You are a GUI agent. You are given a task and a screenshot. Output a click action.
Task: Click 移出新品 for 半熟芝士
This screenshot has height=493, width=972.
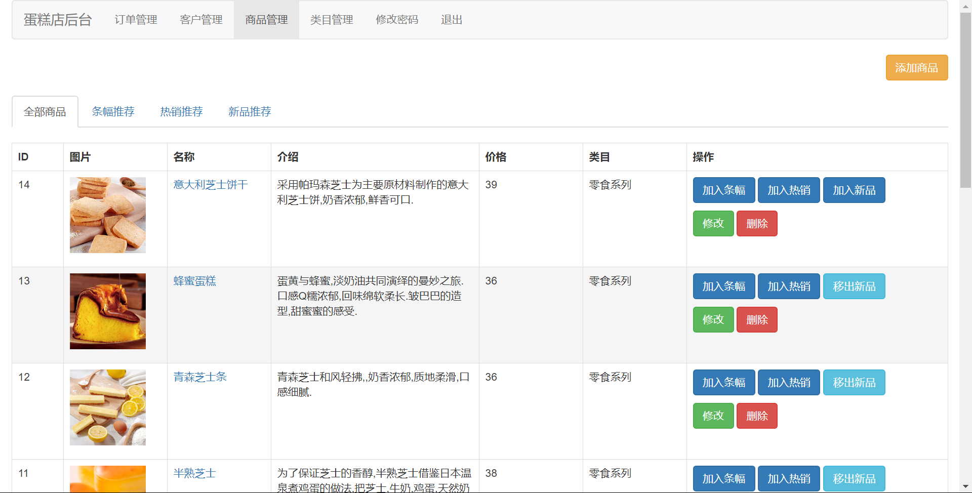(854, 479)
